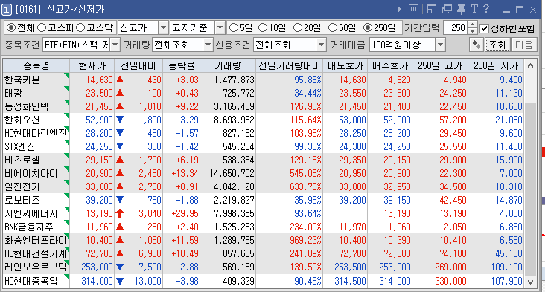
Task: Select the 화승엔터프라이즈 stock row
Action: (x=263, y=240)
